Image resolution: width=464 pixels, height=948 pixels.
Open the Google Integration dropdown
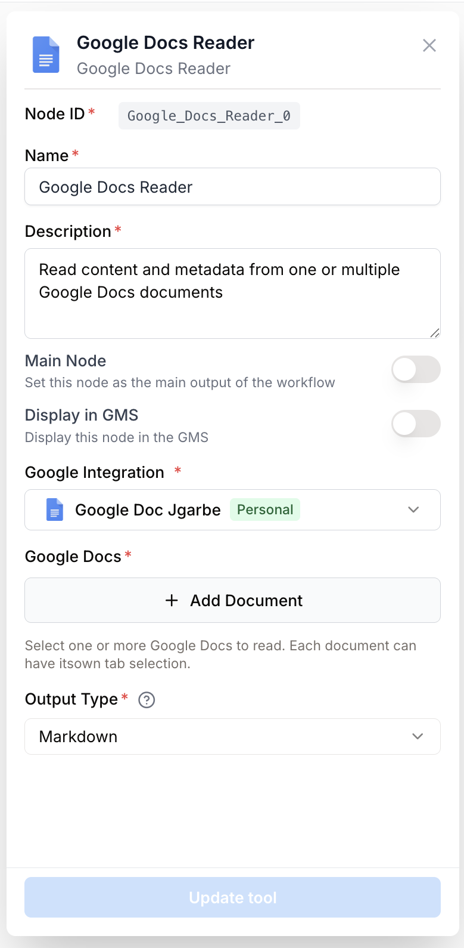(232, 510)
